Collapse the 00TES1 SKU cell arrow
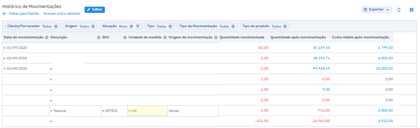Viewport: 420px width, 128px height. pyautogui.click(x=103, y=111)
